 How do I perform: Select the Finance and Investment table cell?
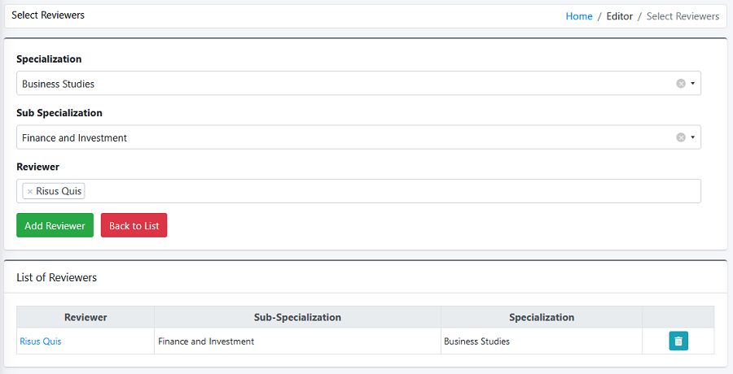click(297, 341)
